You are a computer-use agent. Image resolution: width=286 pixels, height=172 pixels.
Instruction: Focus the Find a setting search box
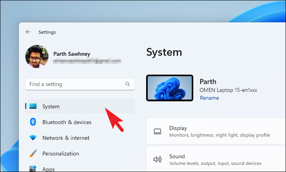(80, 84)
